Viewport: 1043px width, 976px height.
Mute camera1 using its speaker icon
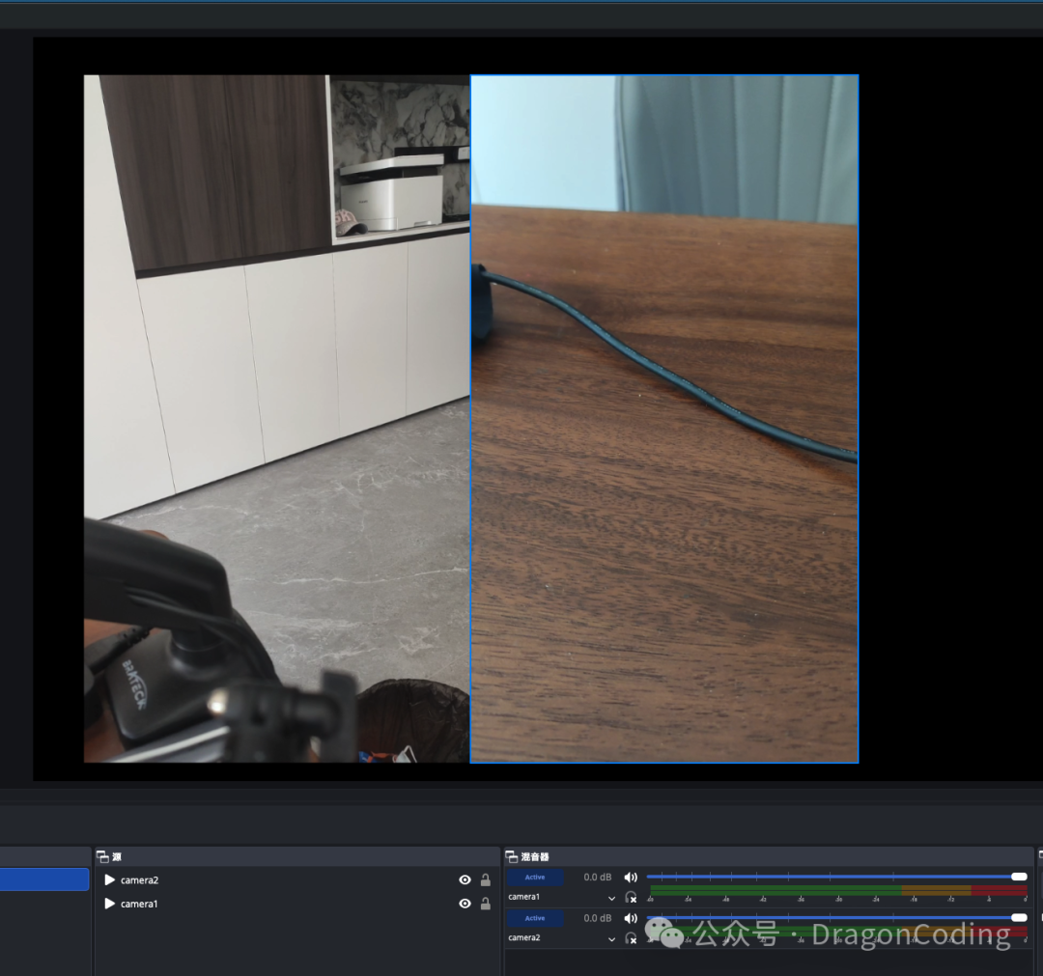pyautogui.click(x=631, y=878)
